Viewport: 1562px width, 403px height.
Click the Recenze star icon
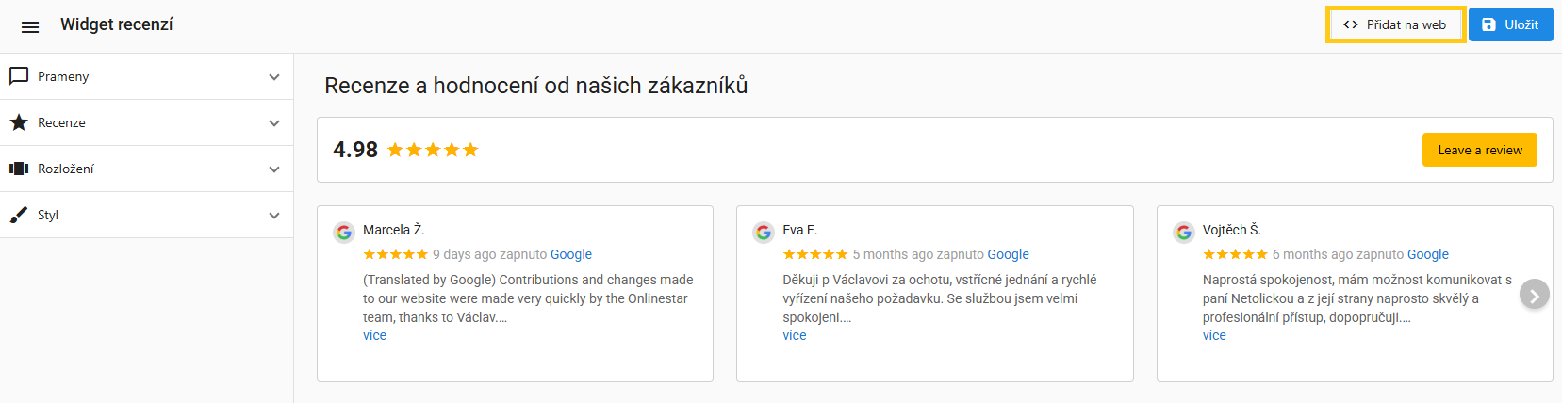(x=19, y=122)
